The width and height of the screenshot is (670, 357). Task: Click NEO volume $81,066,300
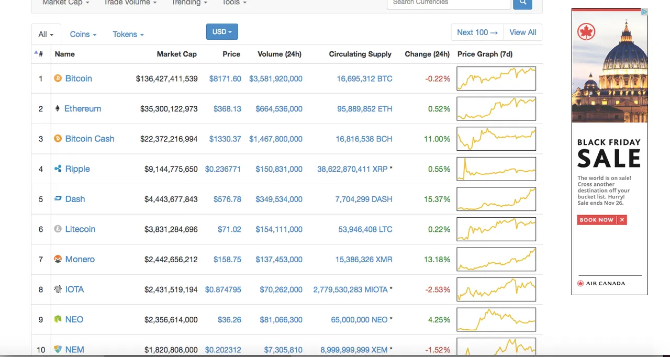tap(281, 319)
